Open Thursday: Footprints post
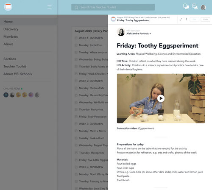The width and height of the screenshot is (212, 190). click(91, 109)
